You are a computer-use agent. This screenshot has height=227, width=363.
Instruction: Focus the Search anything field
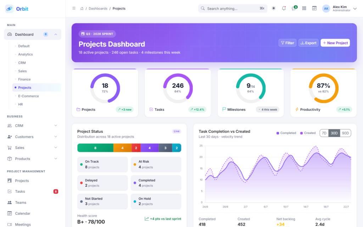(233, 9)
